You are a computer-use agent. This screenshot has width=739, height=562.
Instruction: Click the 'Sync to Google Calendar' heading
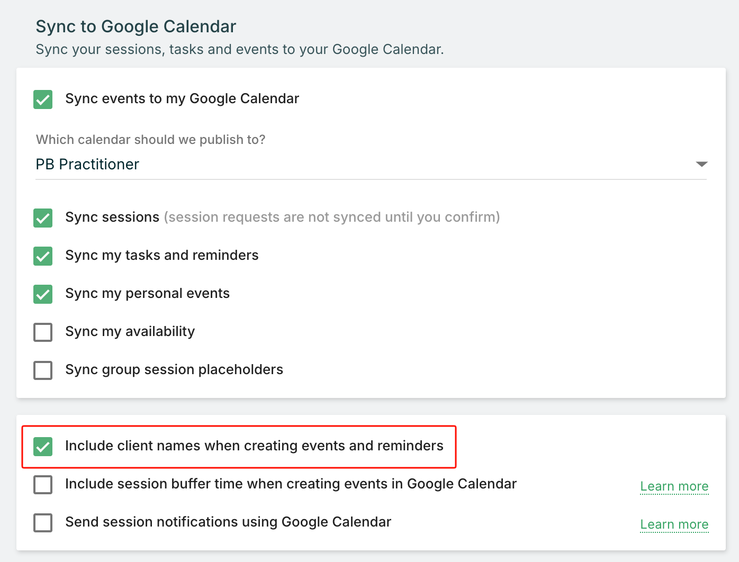[136, 26]
